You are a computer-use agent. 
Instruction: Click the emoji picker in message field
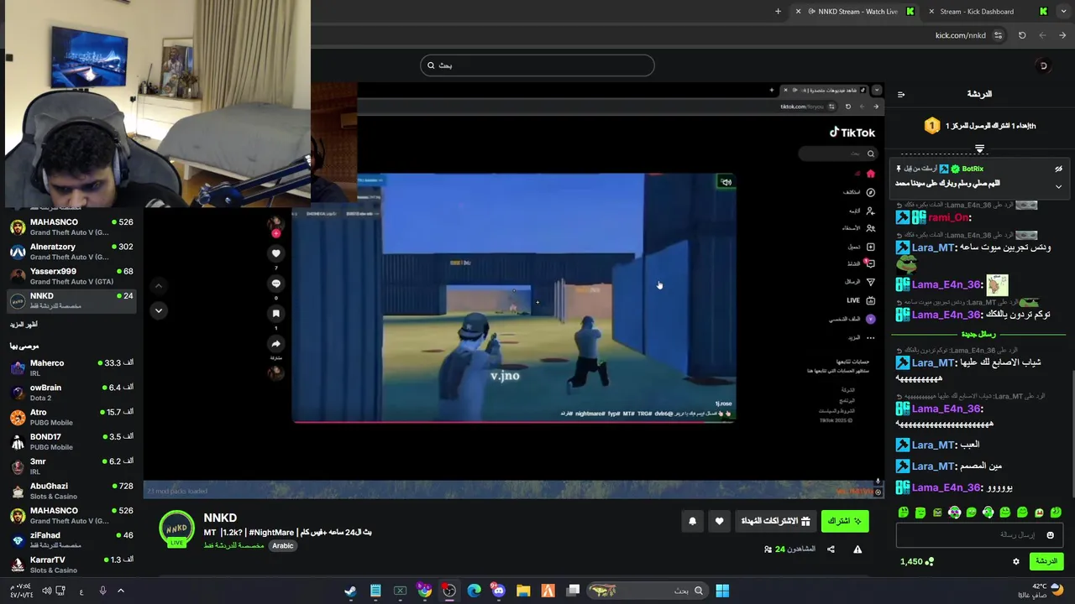pos(1050,534)
